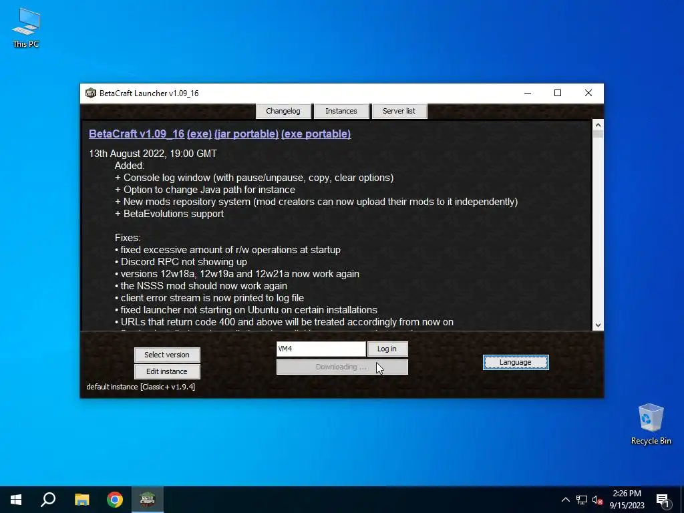The height and width of the screenshot is (513, 684).
Task: Open the Windows Start menu
Action: coord(16,500)
